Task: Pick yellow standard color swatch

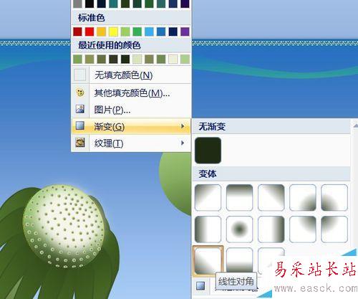Action: point(113,32)
